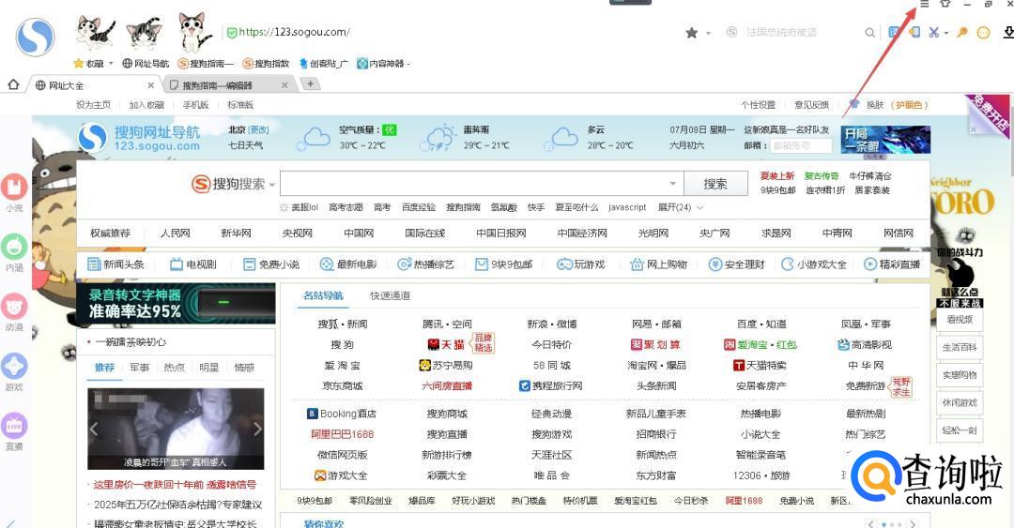
Task: Open 精彩直播 category
Action: point(892,264)
